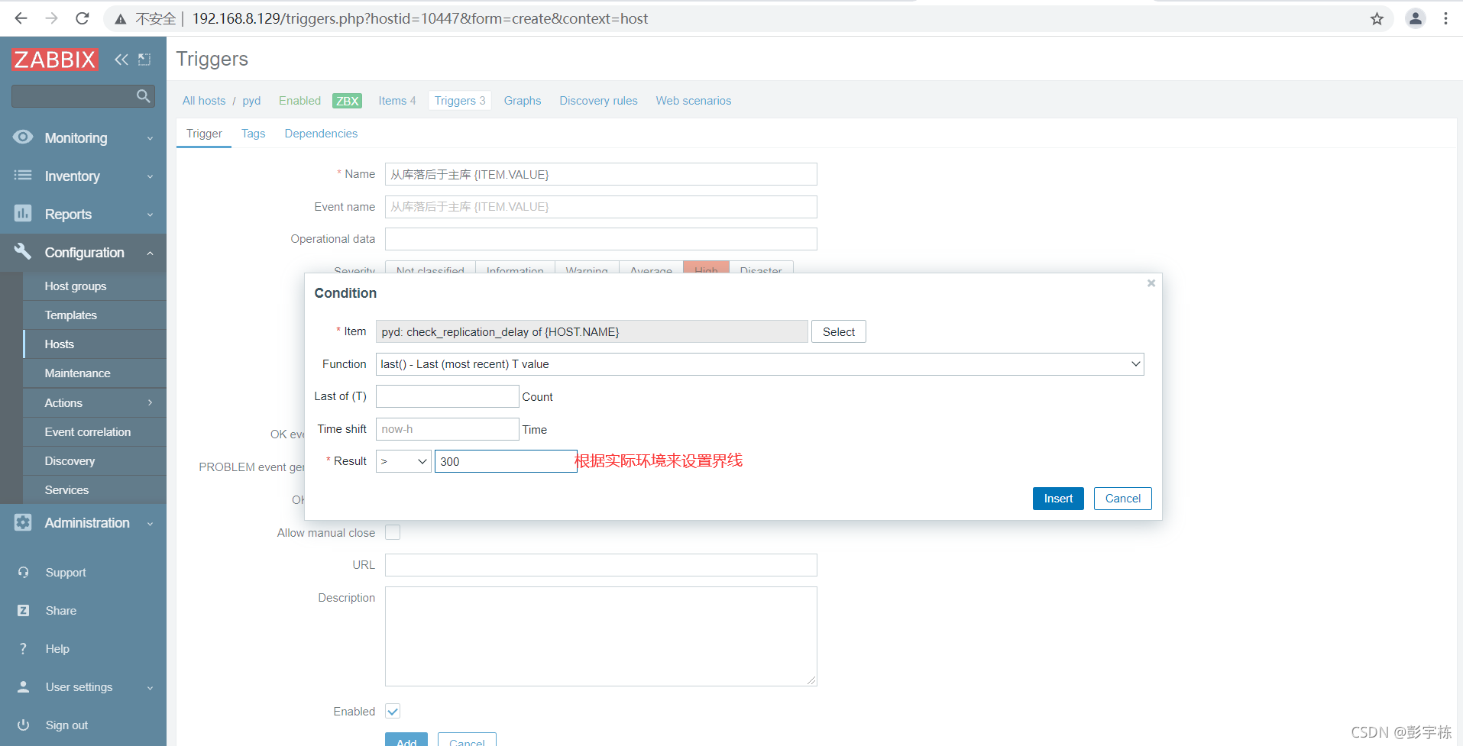Image resolution: width=1463 pixels, height=746 pixels.
Task: Click the insecure site warning icon
Action: (121, 19)
